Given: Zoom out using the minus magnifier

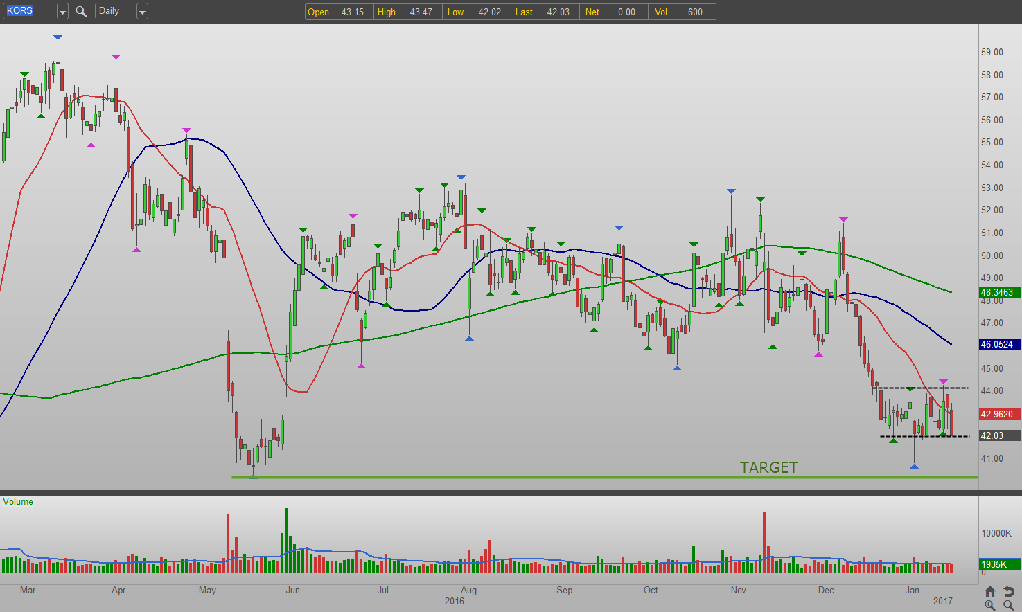Looking at the screenshot, I should [1009, 605].
